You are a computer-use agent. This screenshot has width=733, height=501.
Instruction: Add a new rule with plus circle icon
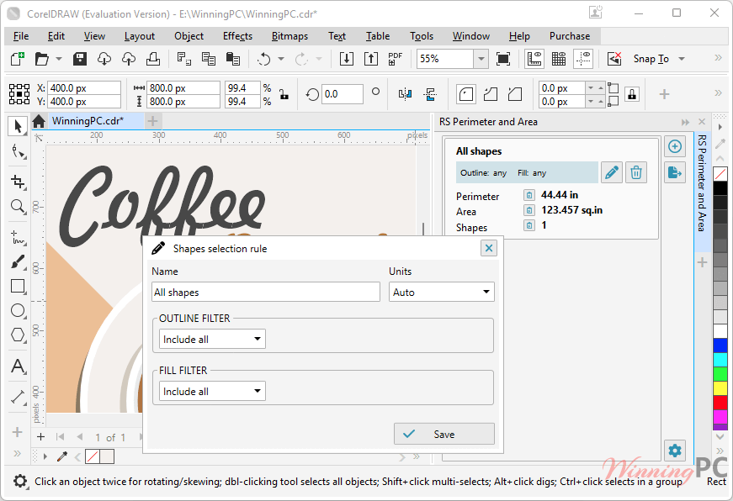(675, 146)
